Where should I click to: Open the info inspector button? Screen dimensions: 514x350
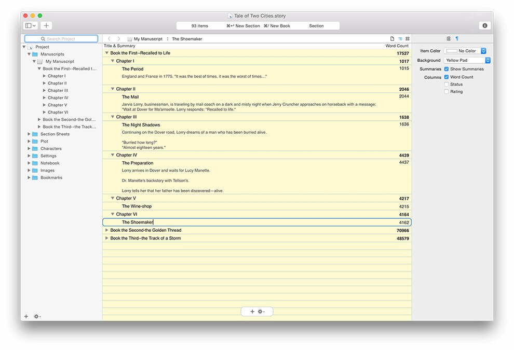tap(485, 25)
